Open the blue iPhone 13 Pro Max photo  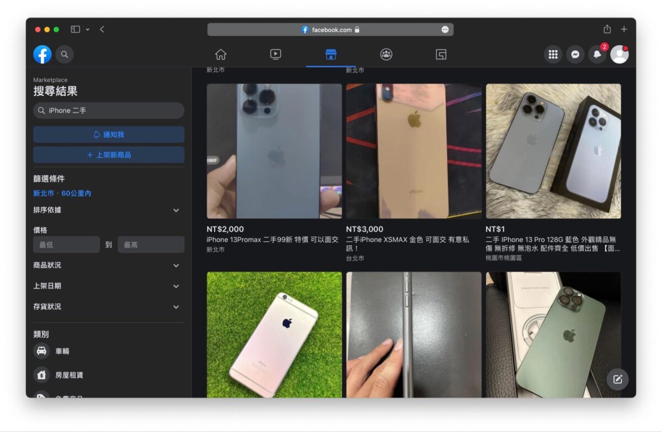tap(274, 151)
